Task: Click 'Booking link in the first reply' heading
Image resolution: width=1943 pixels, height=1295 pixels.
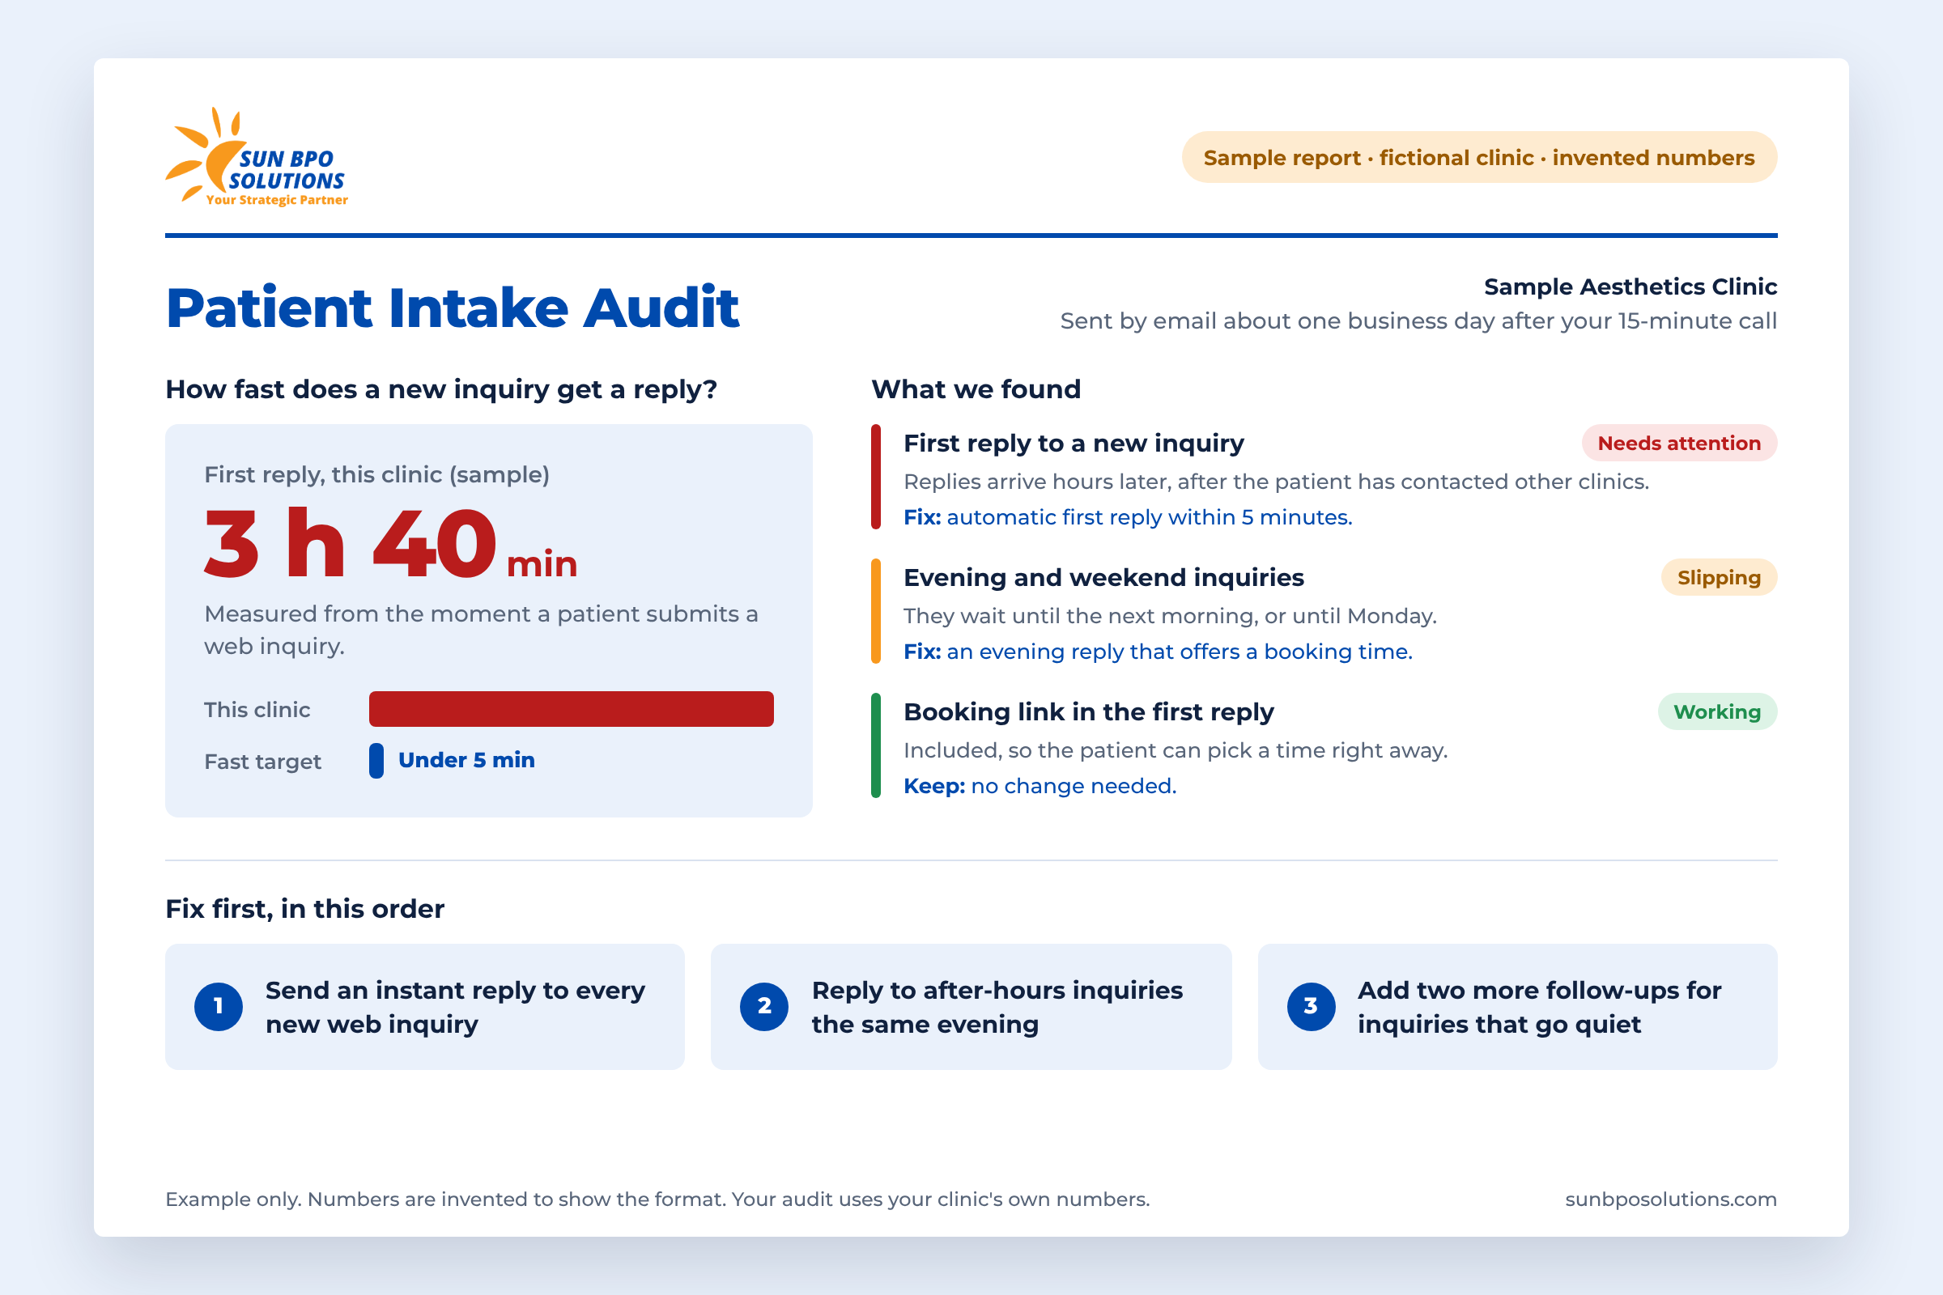Action: pos(1089,712)
